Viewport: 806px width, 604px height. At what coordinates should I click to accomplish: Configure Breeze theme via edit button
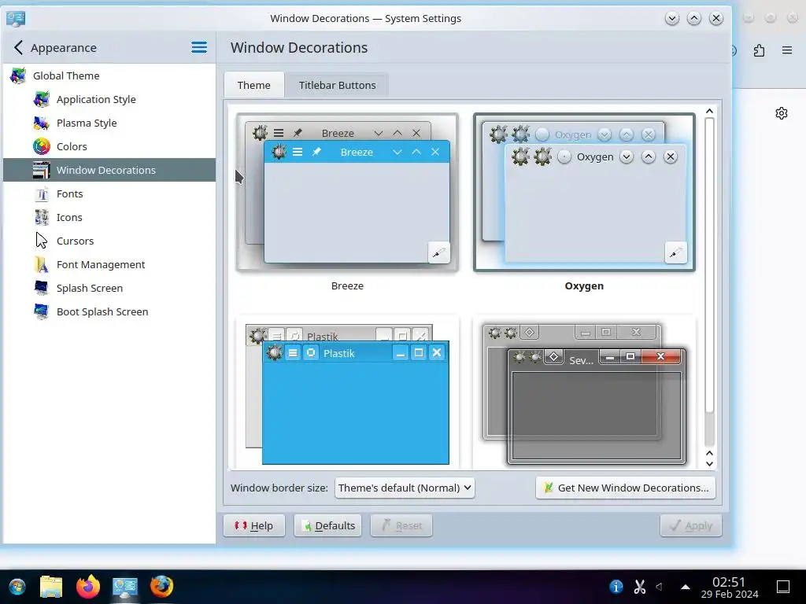coord(438,252)
